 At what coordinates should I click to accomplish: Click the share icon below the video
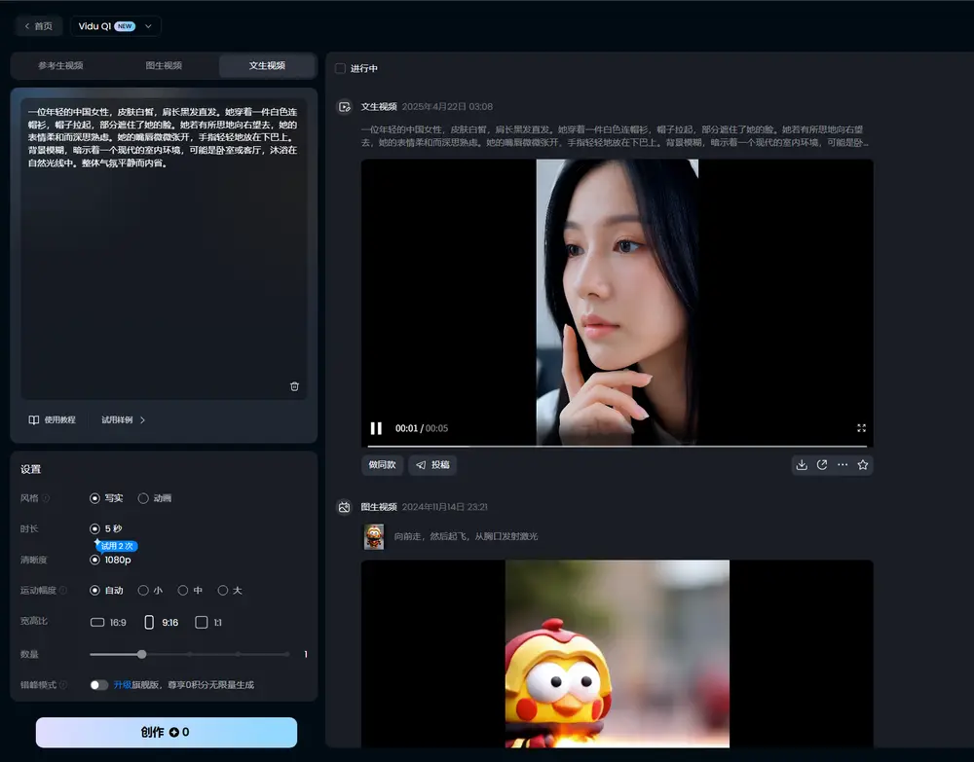[822, 465]
